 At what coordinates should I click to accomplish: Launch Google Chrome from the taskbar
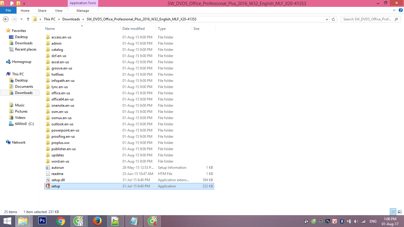point(61,221)
